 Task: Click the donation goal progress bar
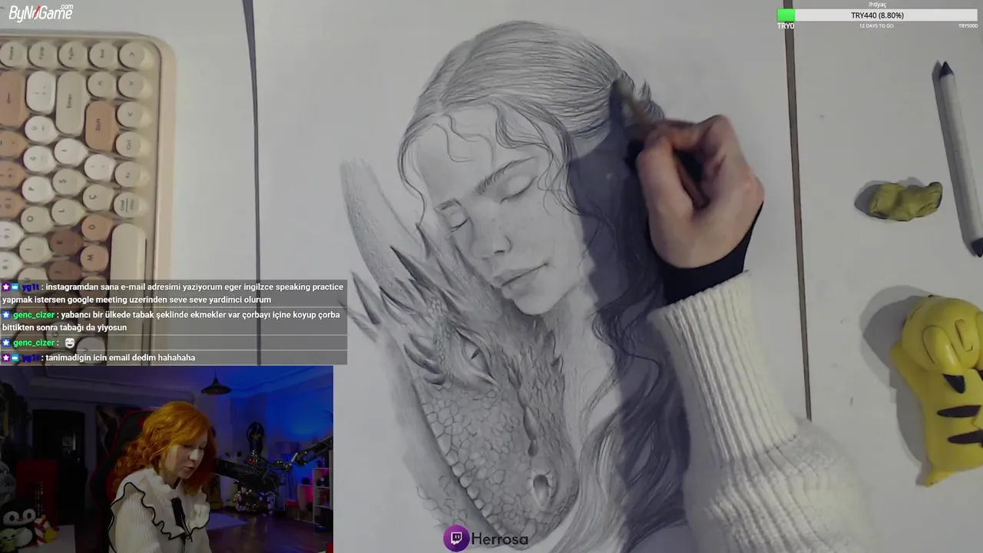click(x=877, y=15)
